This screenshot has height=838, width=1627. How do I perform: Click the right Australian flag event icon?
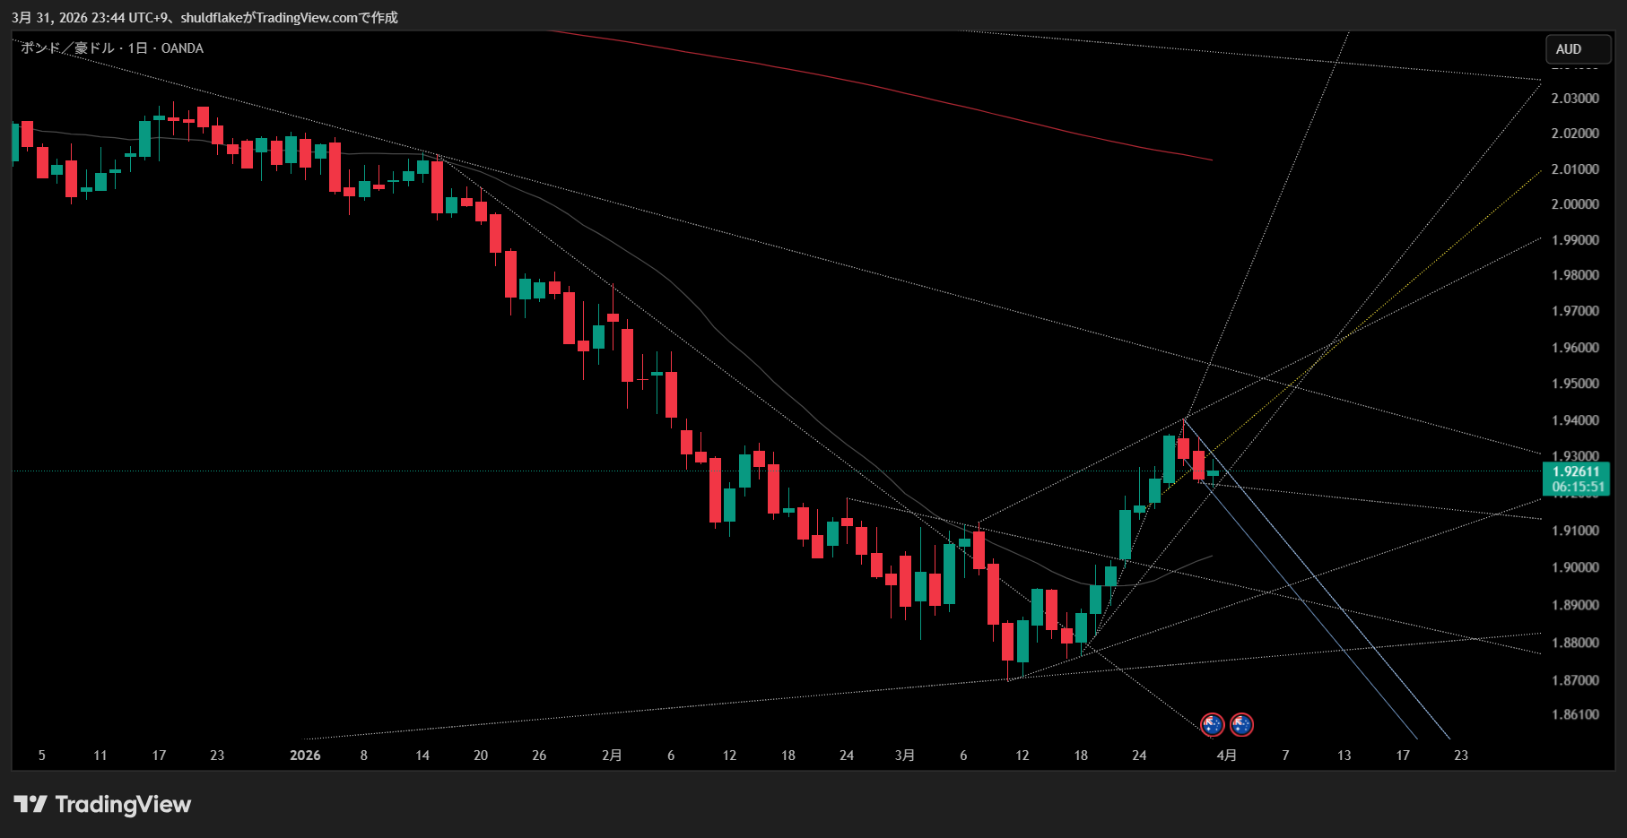(x=1241, y=724)
